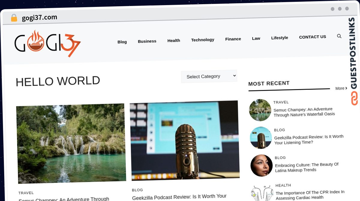Click the round Latina Makeup sidebar thumbnail
360x201 pixels.
pos(262,166)
